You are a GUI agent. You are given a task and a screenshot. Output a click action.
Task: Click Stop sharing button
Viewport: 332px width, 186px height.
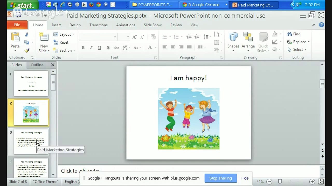(x=220, y=178)
